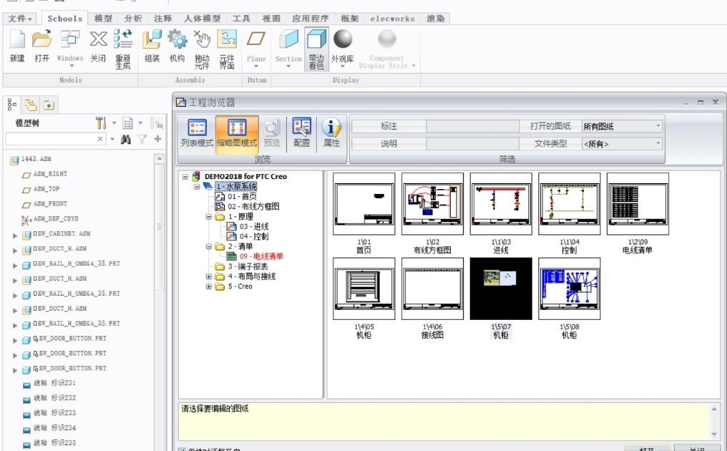Screen dimensions: 727x451
Task: Click the model tree scroll-up arrow
Action: click(x=160, y=159)
